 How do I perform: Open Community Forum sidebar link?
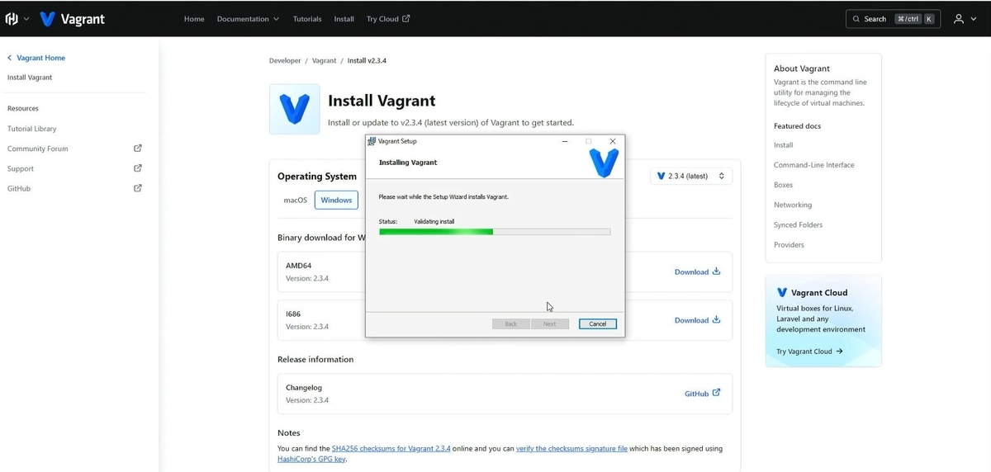click(38, 149)
